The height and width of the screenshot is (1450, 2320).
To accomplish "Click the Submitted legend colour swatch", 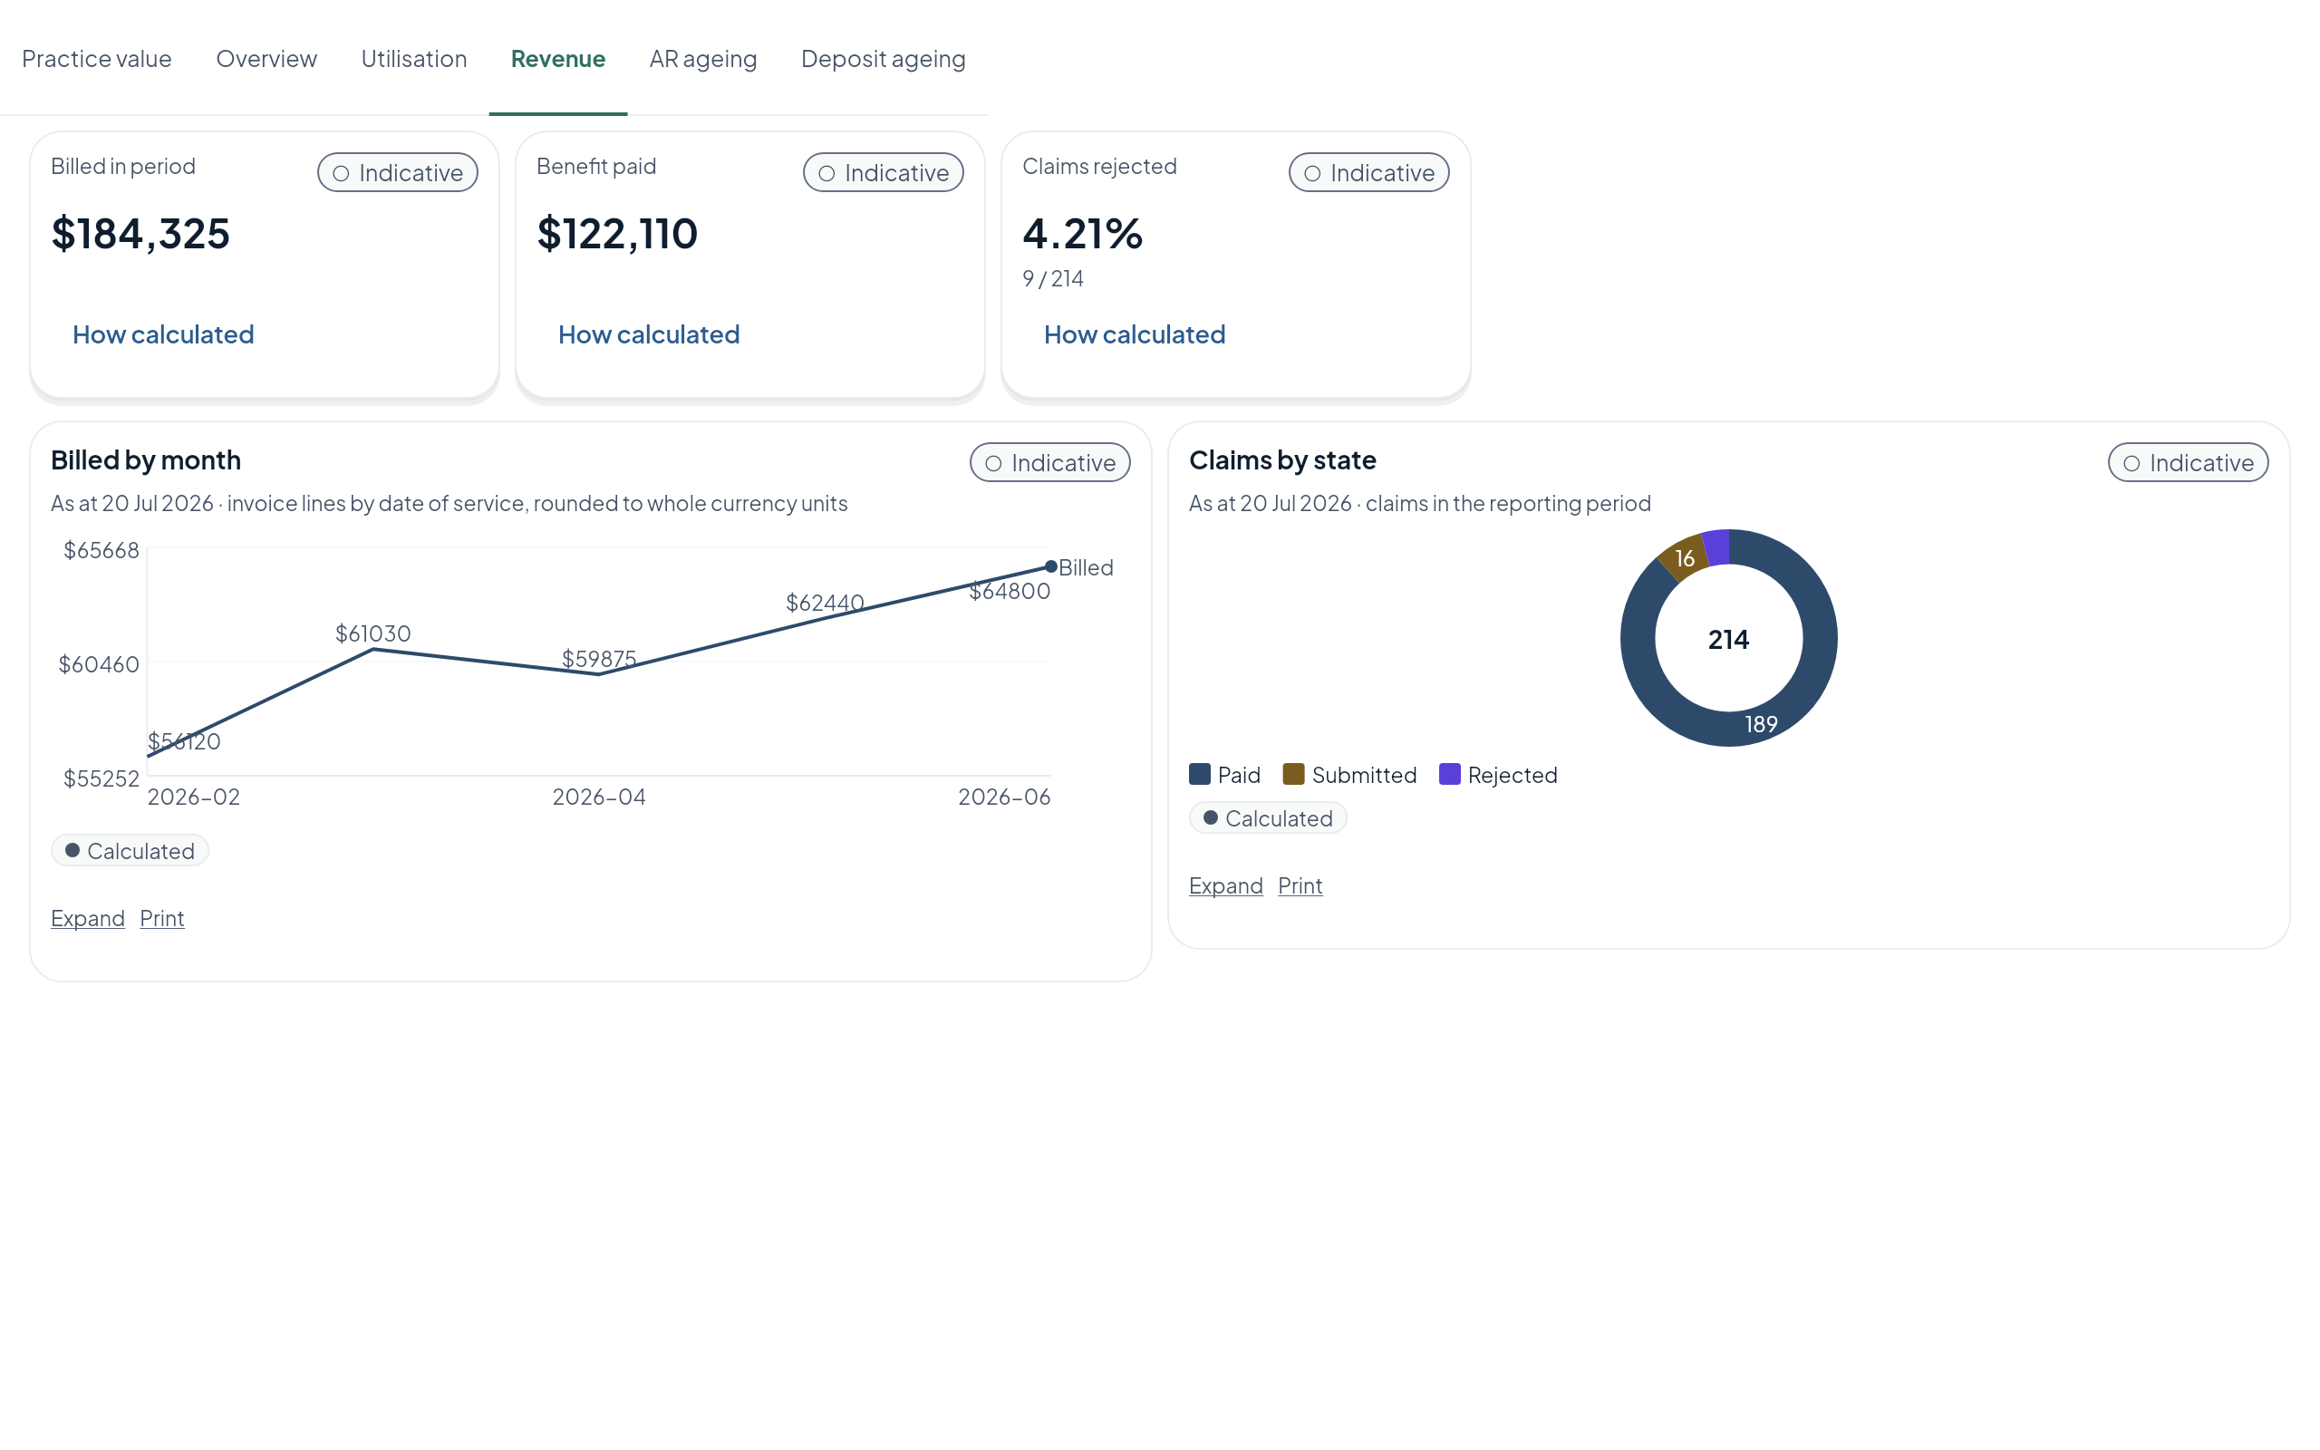I will pos(1293,774).
